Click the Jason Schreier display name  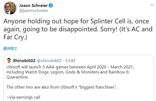click(x=33, y=5)
